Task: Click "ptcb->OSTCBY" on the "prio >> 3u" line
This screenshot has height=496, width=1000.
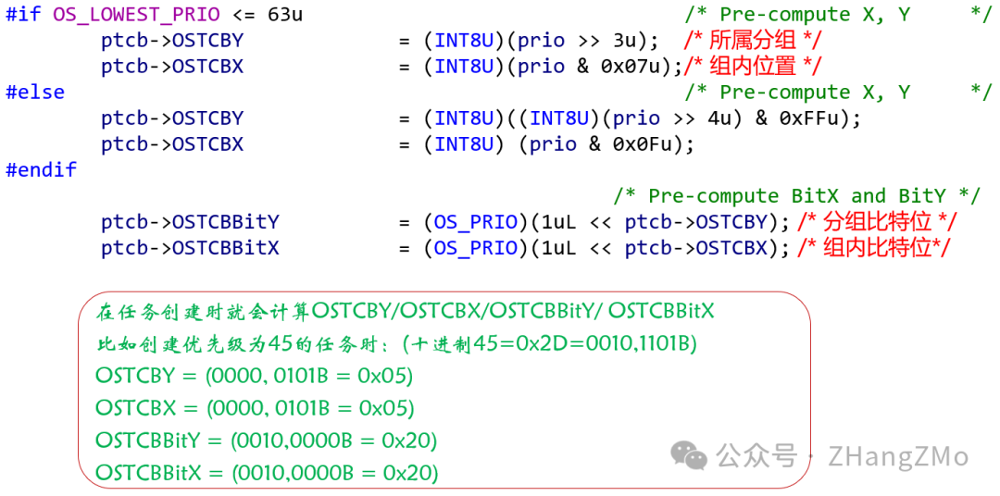Action: coord(172,41)
